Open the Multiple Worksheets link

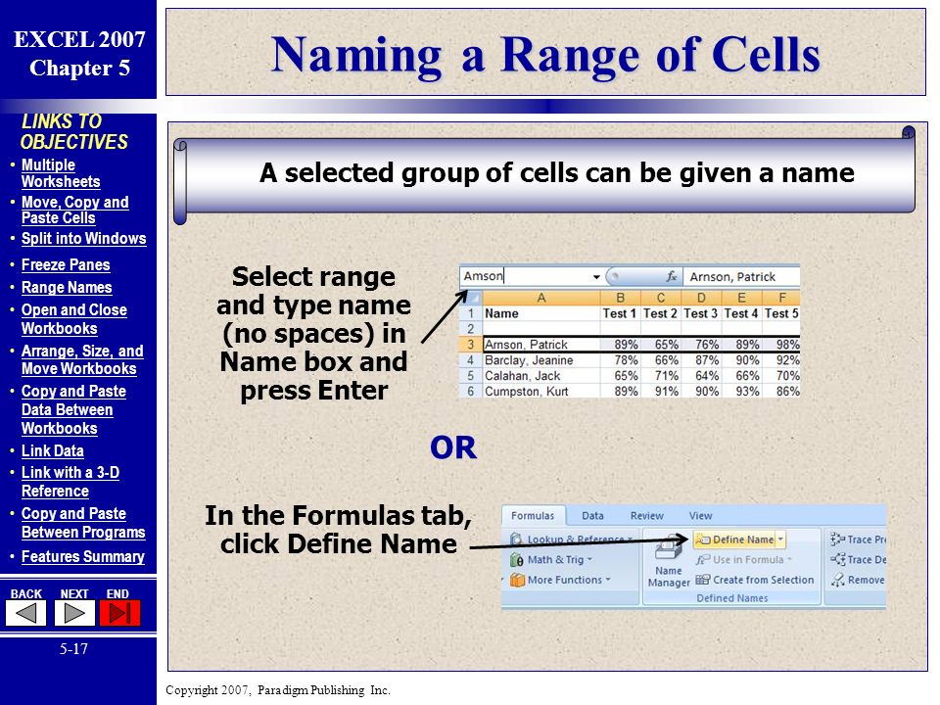pyautogui.click(x=61, y=173)
